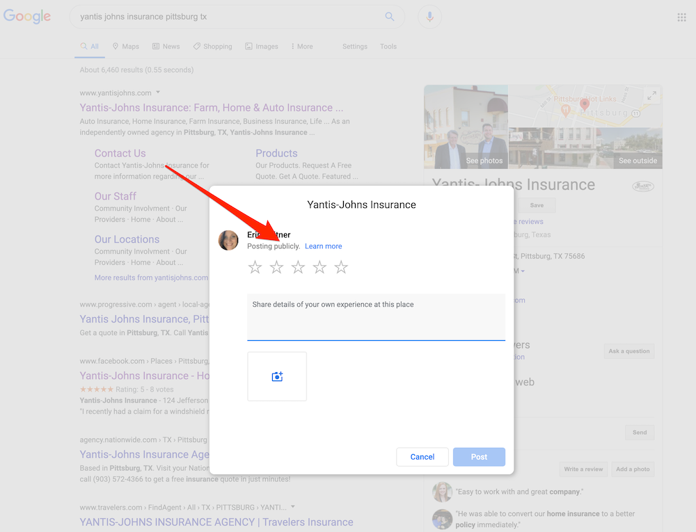Click the Send button

[x=640, y=433]
